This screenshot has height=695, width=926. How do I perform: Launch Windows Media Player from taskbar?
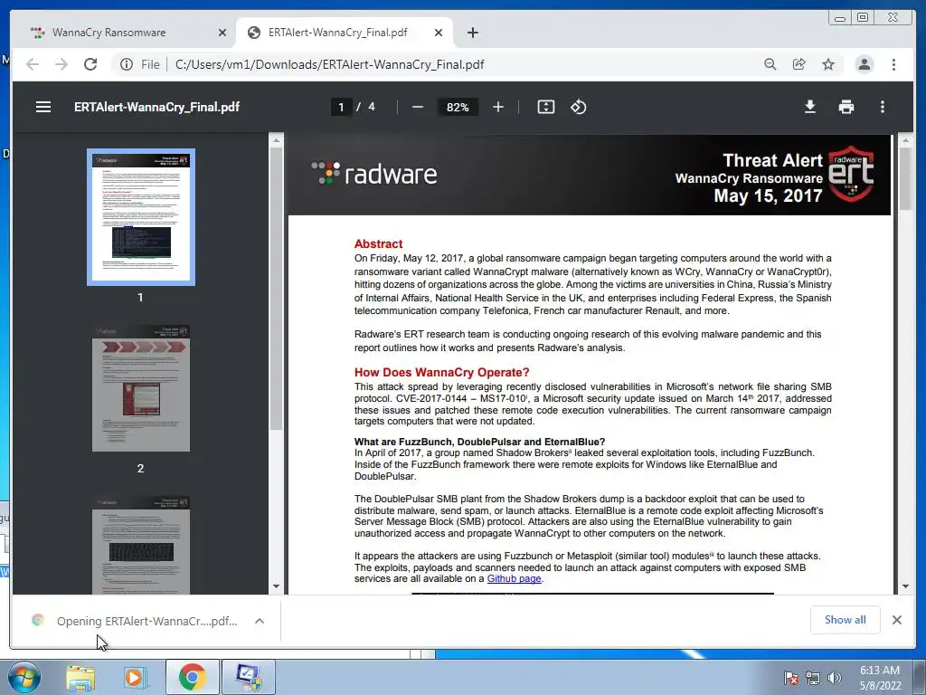click(135, 677)
